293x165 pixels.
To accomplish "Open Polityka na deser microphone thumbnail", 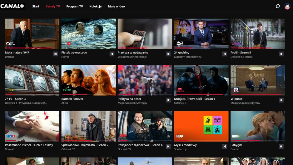I will coord(145,80).
